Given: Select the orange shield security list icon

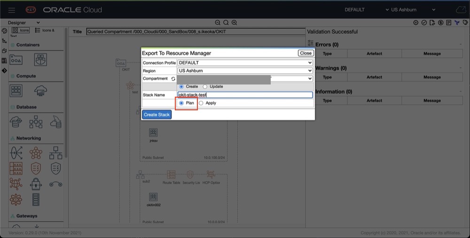Looking at the screenshot, I should point(36,169).
